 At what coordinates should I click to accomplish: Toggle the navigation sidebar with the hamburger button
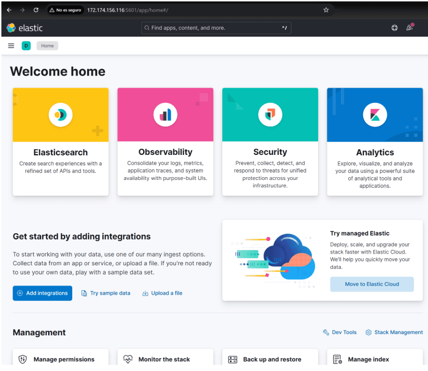pos(11,45)
